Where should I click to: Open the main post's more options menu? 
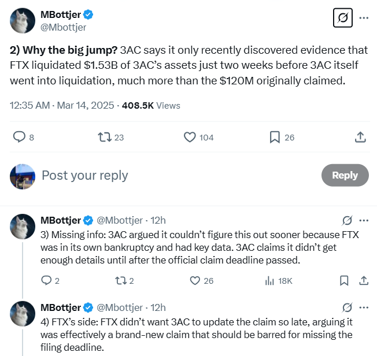click(x=364, y=18)
